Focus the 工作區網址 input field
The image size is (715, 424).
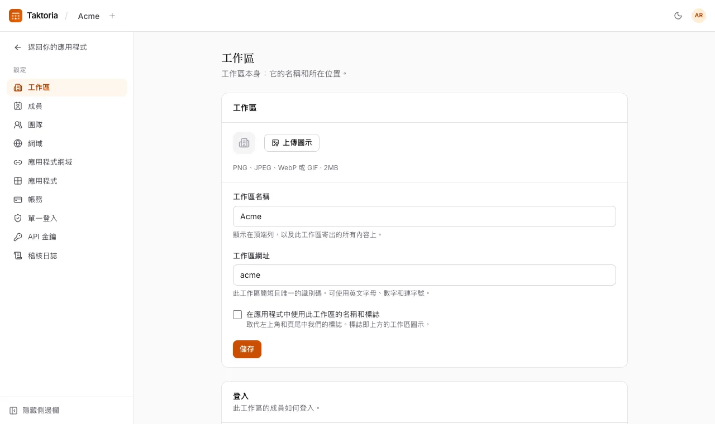click(425, 275)
